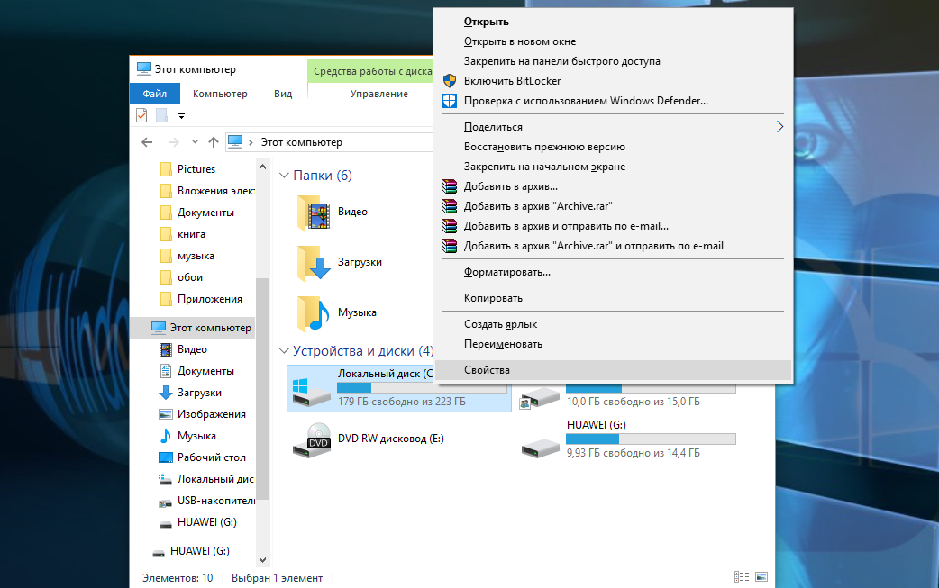Click the Видео folder icon in Папки
The image size is (939, 588).
(314, 213)
